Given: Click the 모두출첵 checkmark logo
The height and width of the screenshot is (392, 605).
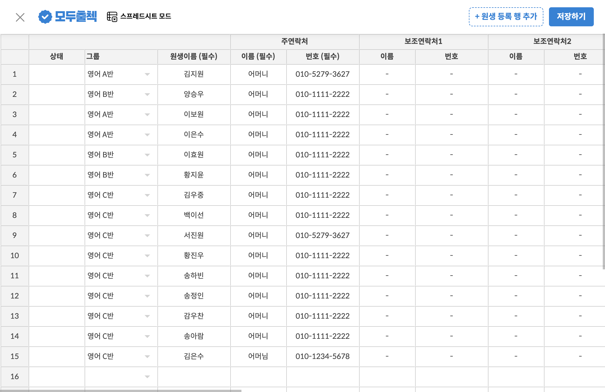Looking at the screenshot, I should coord(45,17).
